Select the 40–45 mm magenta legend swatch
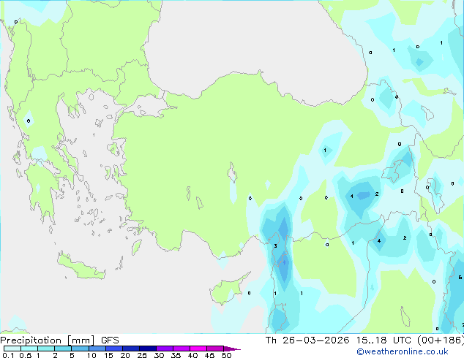 pyautogui.click(x=198, y=349)
